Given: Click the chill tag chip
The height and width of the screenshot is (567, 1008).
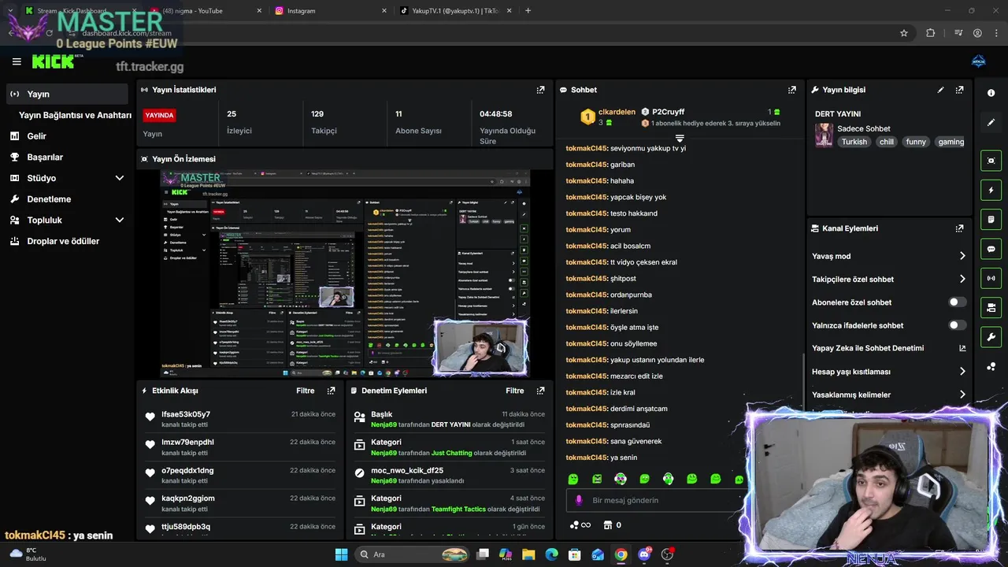Looking at the screenshot, I should coord(887,142).
